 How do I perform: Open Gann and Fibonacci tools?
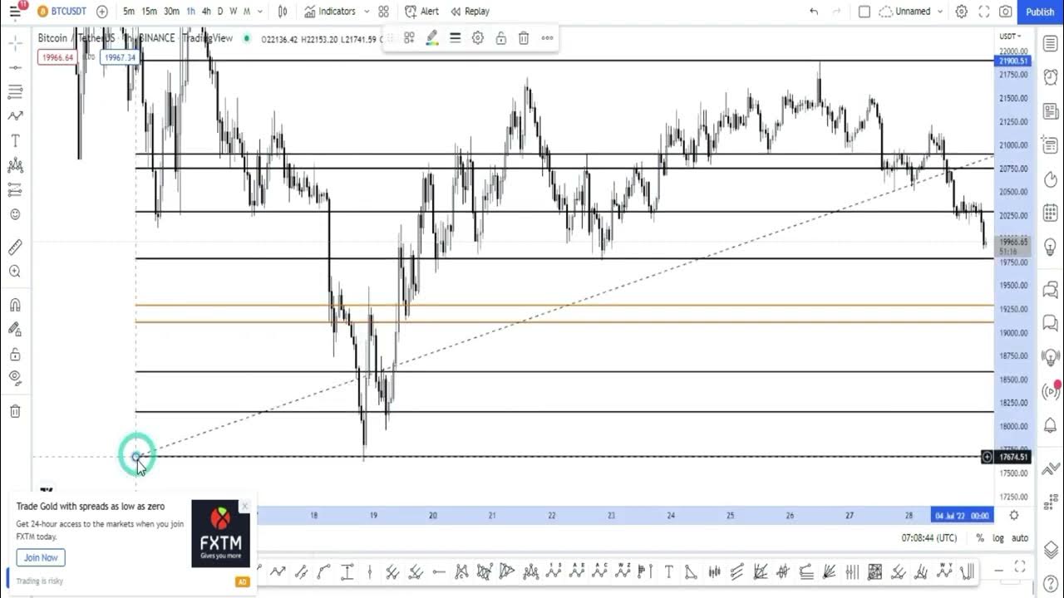pos(15,91)
